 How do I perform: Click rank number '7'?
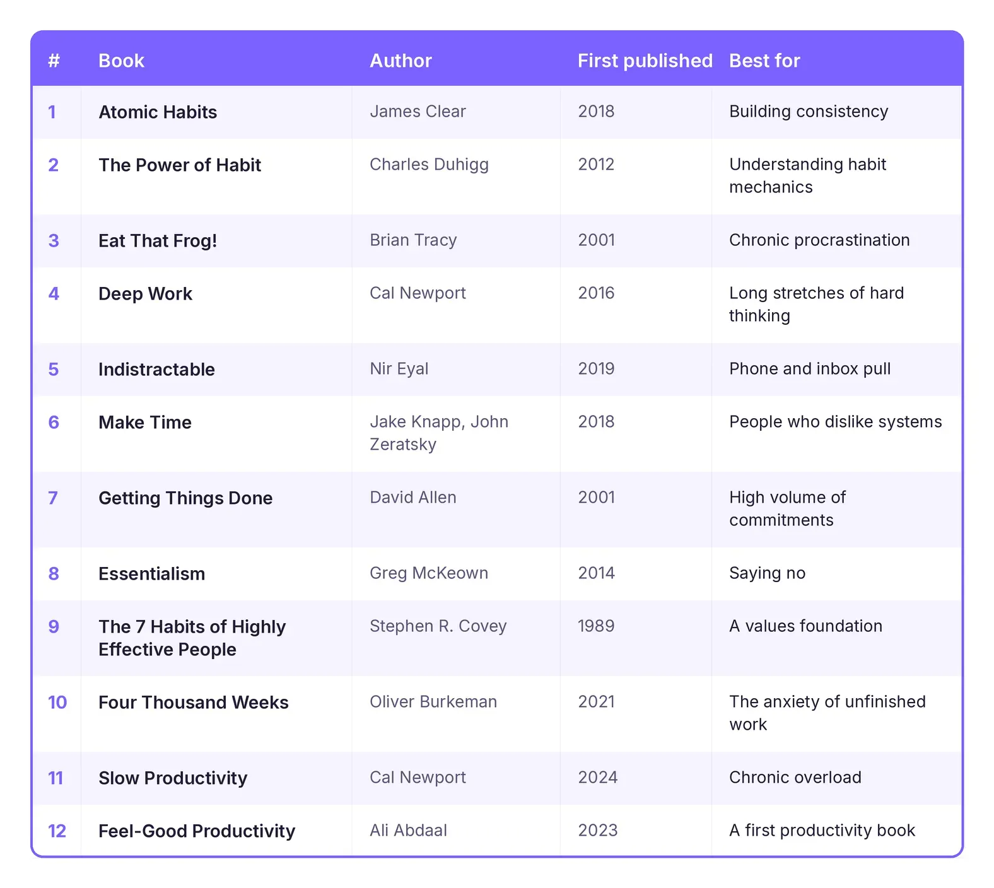(53, 498)
